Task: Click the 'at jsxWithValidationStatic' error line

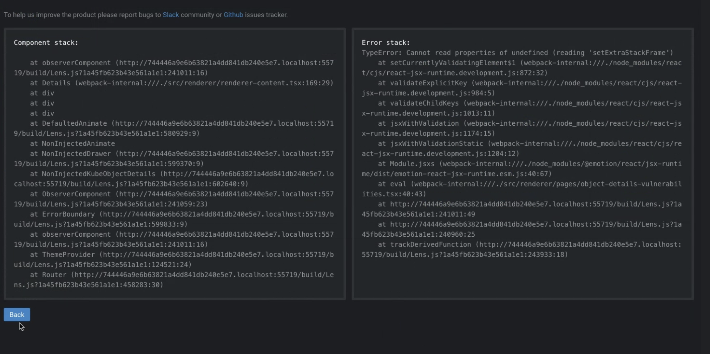Action: [x=522, y=149]
